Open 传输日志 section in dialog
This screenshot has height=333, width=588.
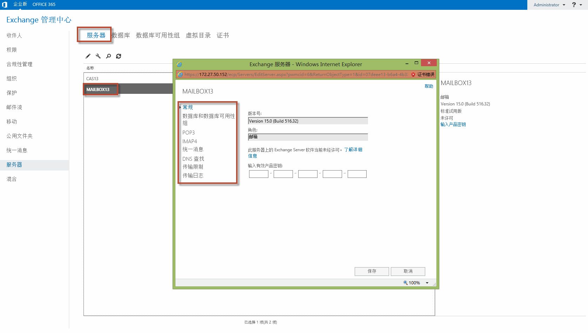point(193,175)
